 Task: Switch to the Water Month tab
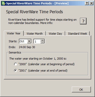tap(35, 34)
